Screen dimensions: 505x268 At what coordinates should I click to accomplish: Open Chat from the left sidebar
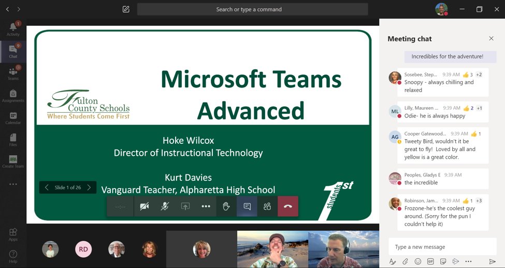click(13, 51)
